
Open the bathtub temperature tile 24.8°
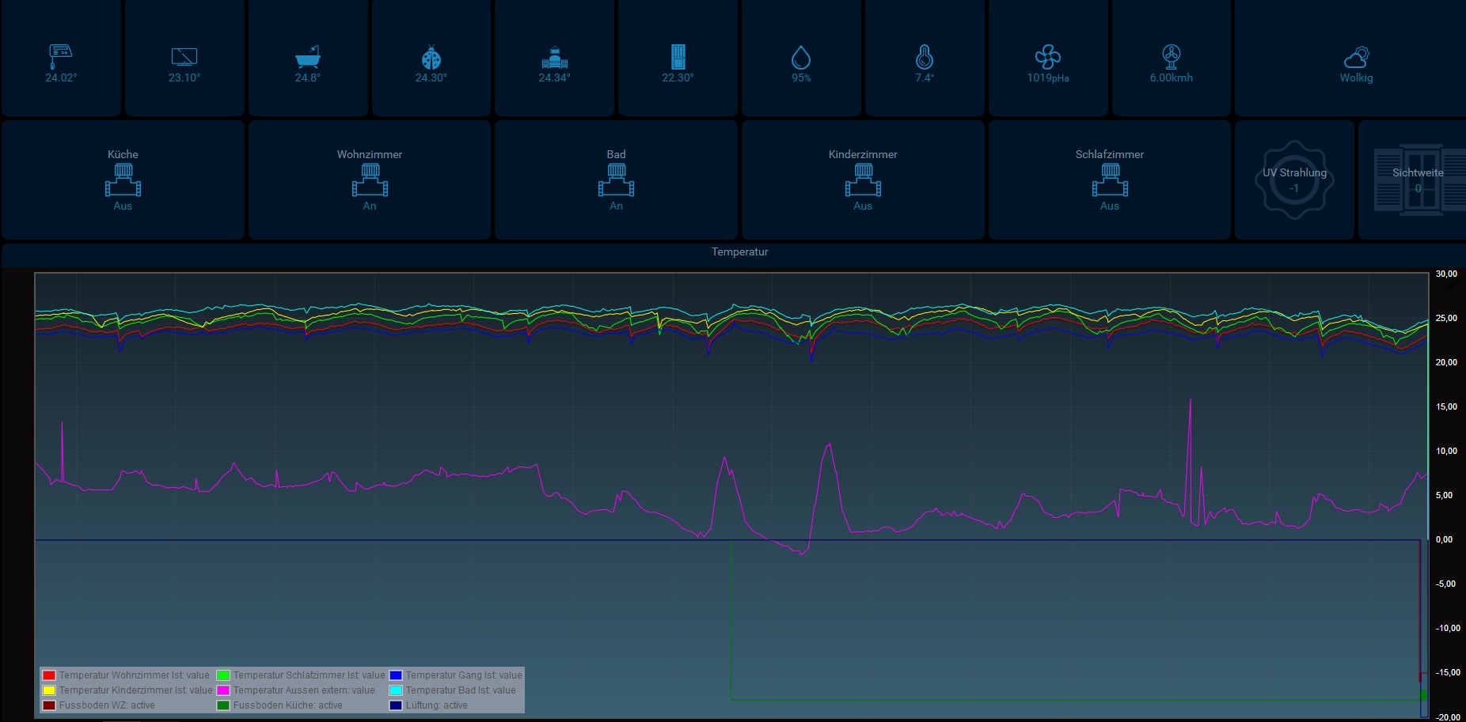click(308, 57)
